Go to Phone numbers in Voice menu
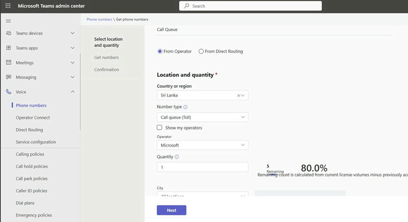This screenshot has height=222, width=408. click(x=31, y=105)
